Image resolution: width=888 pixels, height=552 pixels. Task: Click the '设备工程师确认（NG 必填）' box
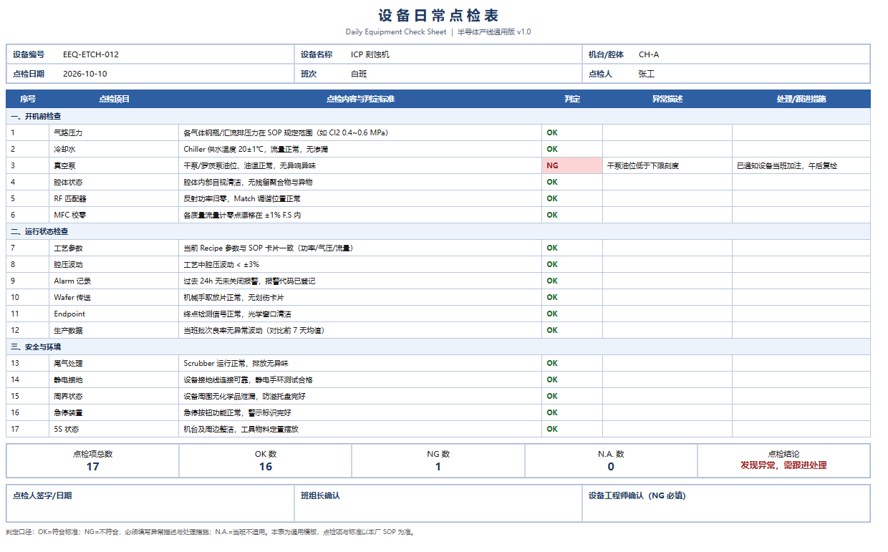(726, 503)
